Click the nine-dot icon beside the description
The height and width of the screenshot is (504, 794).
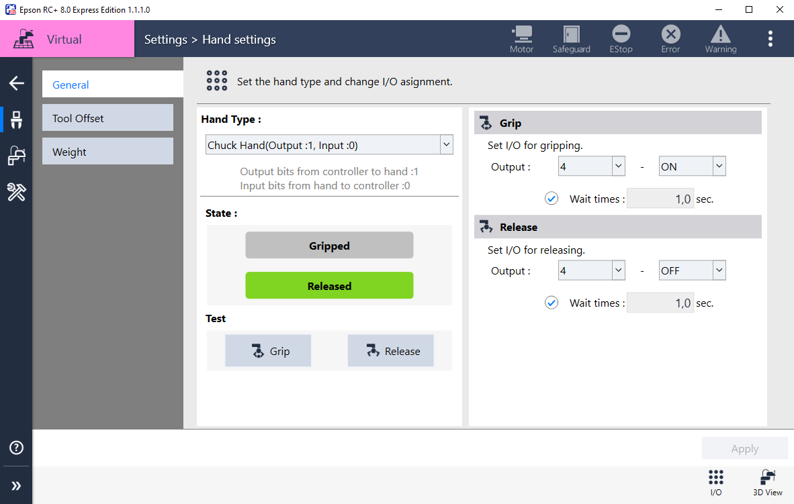point(217,81)
